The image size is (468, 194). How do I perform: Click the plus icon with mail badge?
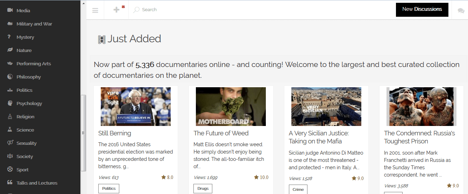[x=117, y=10]
